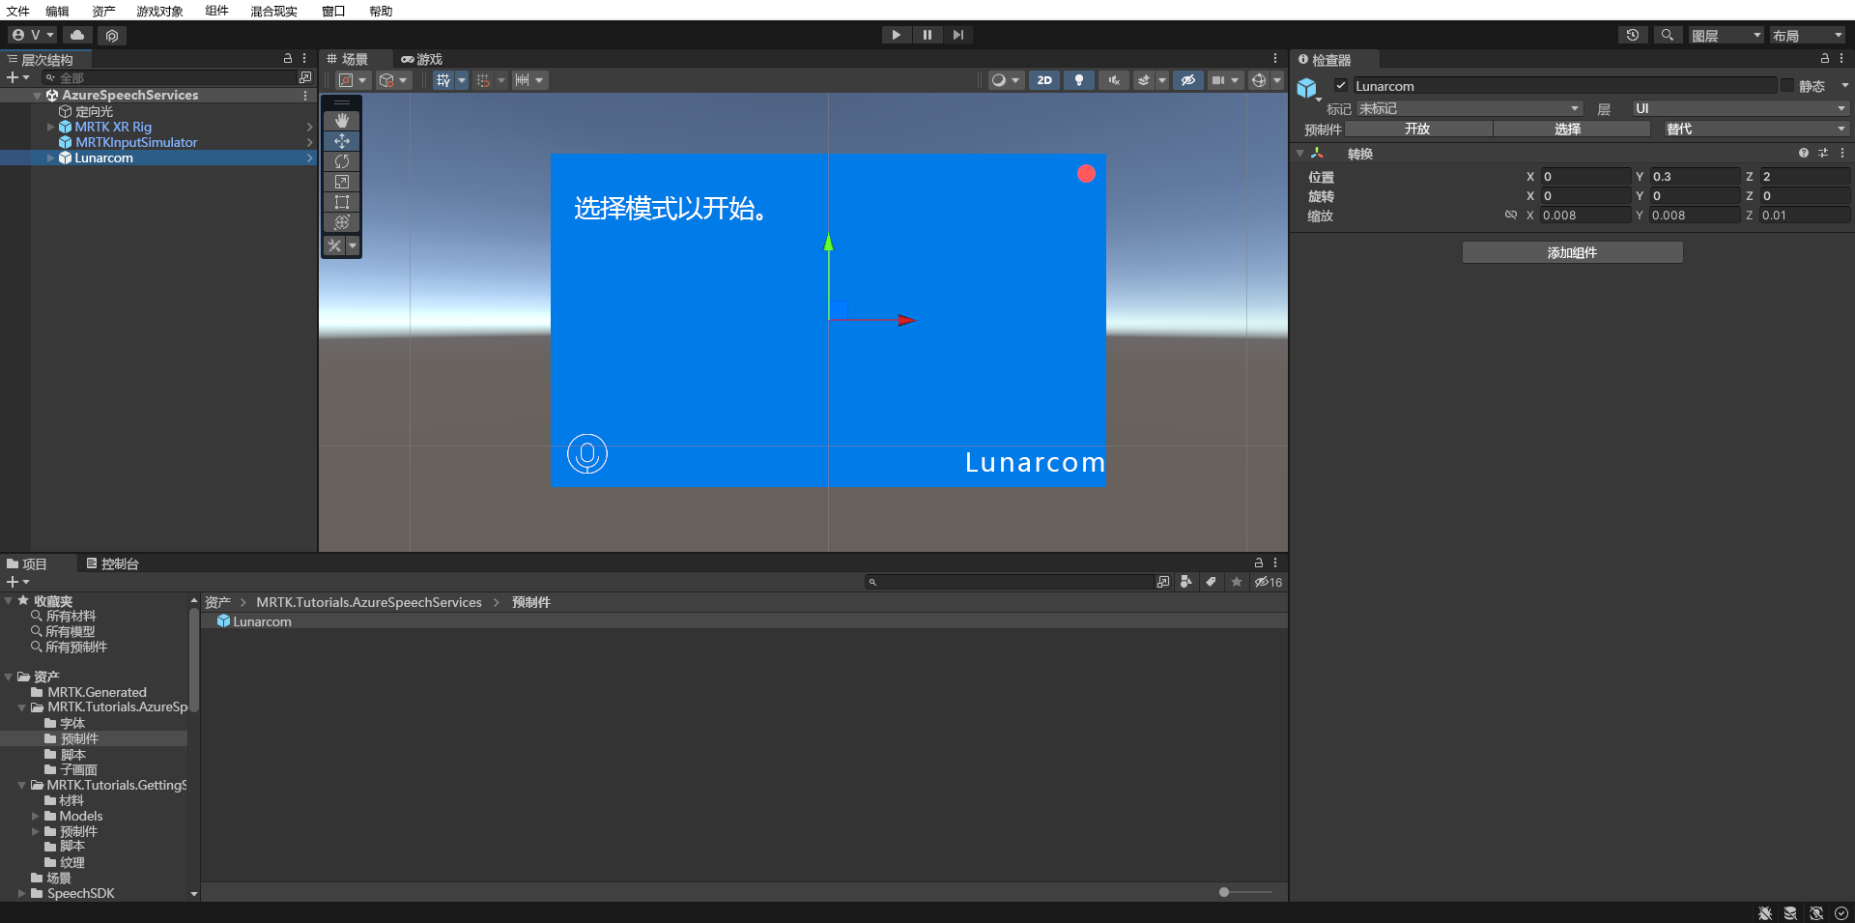Open Transform component help icon
Screen dimensions: 1855x923
pos(1804,153)
